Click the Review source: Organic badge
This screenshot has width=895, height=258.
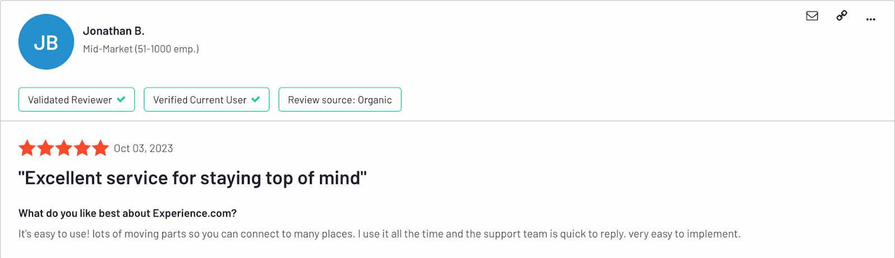click(x=340, y=99)
